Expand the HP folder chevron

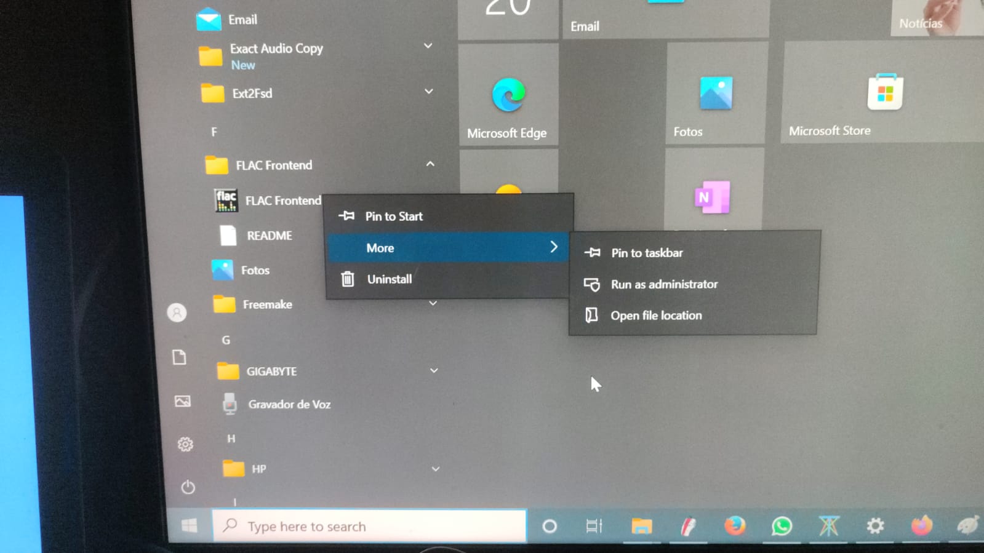[x=436, y=469]
